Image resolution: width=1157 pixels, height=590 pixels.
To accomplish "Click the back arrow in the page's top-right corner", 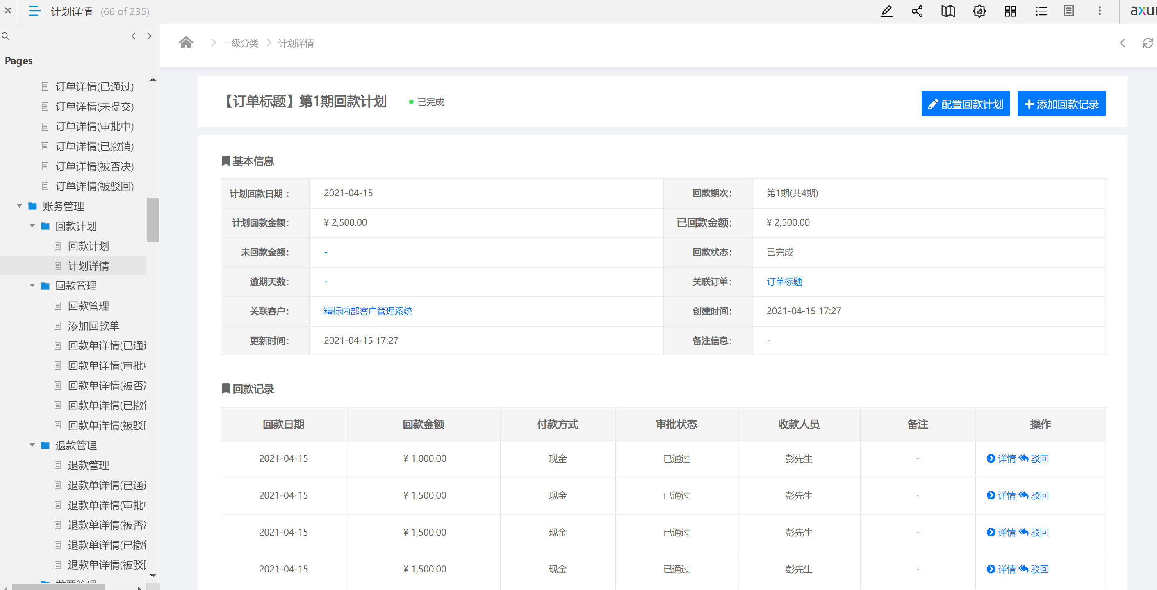I will tap(1122, 43).
